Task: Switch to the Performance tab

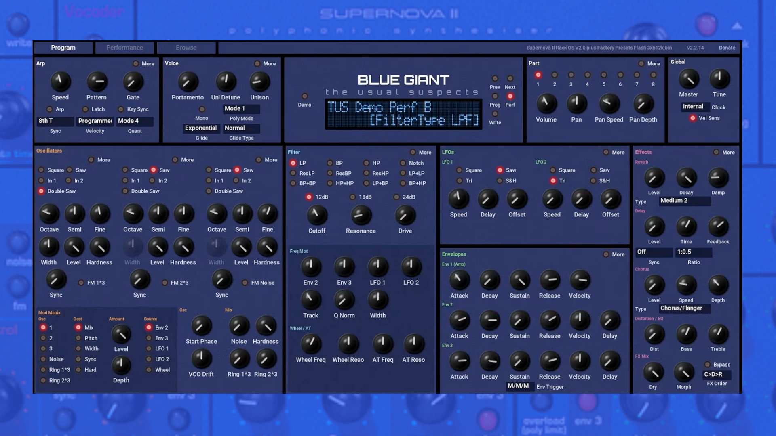Action: tap(124, 48)
